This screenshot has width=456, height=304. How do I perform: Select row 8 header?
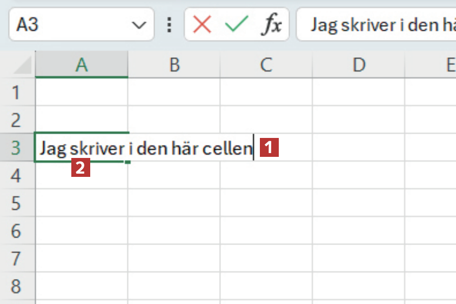(16, 287)
